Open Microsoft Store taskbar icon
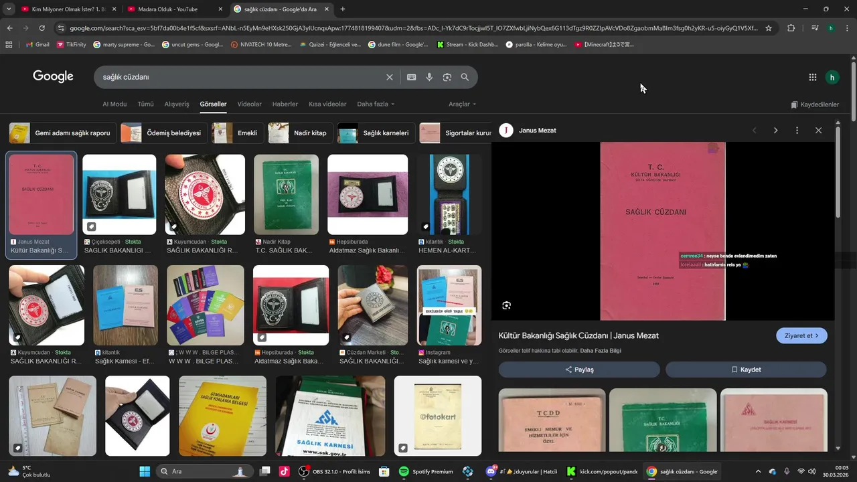857x482 pixels. [x=384, y=471]
